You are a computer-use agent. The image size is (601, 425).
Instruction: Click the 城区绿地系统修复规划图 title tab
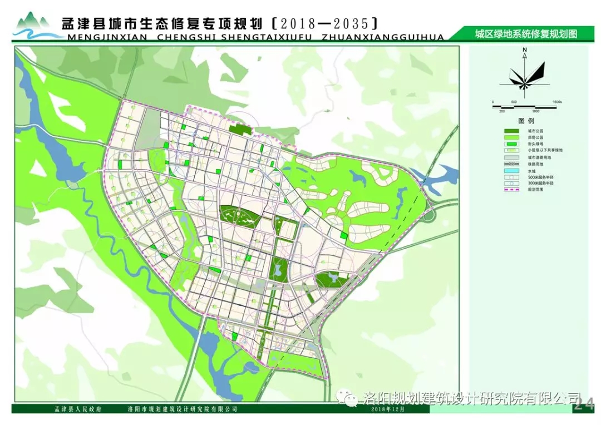coord(525,34)
